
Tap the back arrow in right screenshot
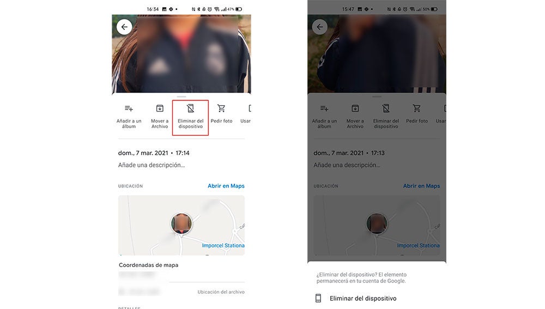point(320,27)
